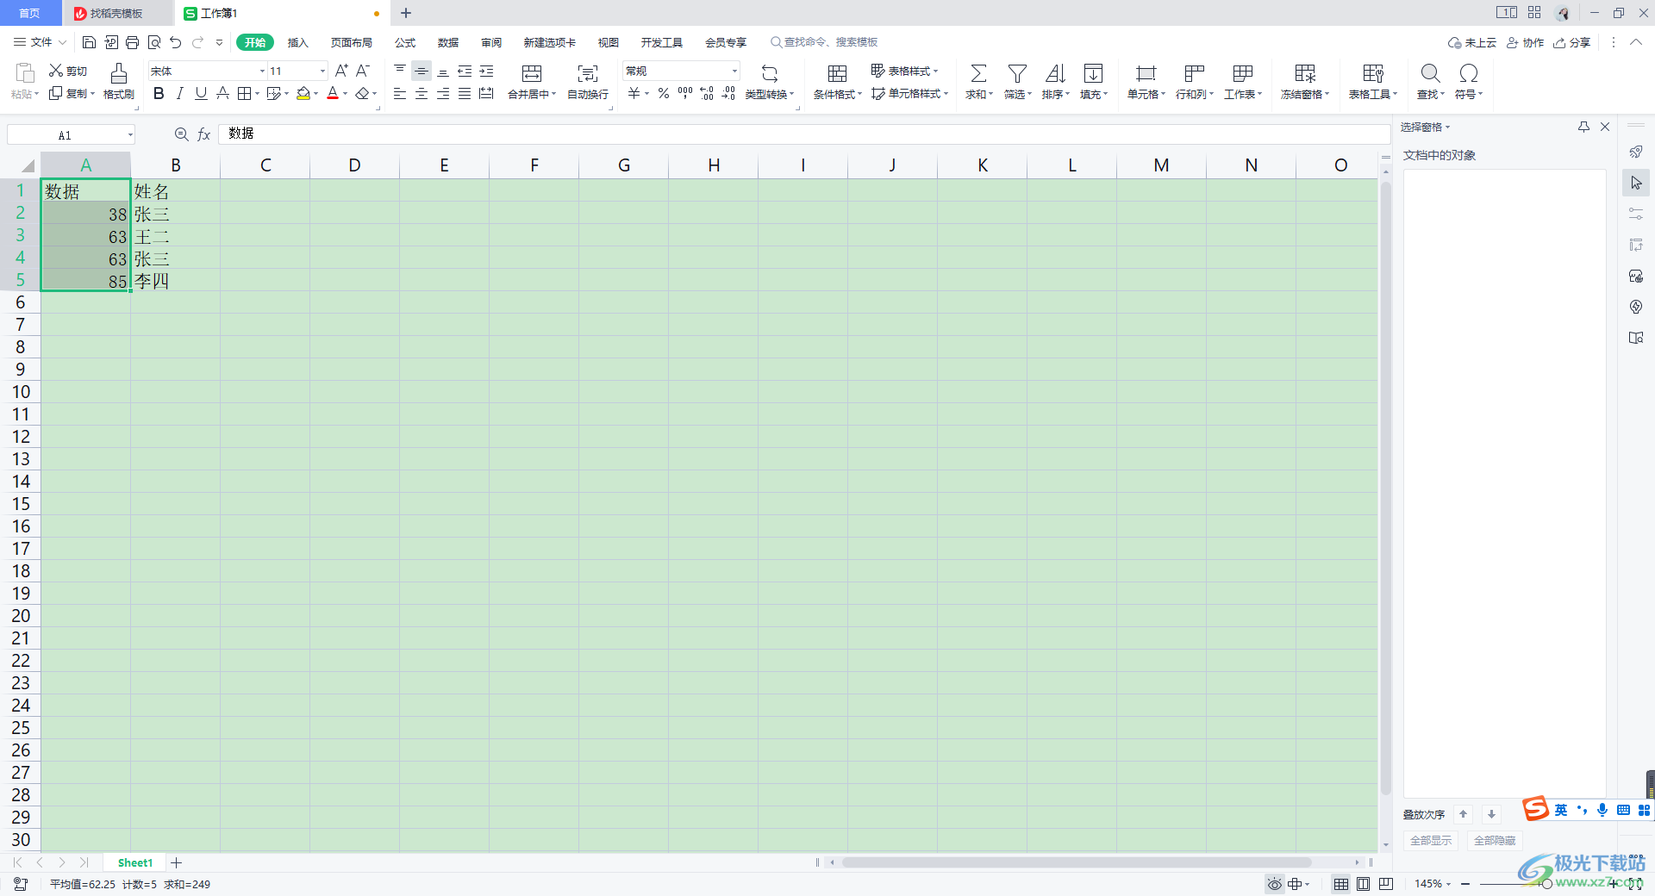Open 符号 symbol tool
Image resolution: width=1655 pixels, height=896 pixels.
[1469, 82]
